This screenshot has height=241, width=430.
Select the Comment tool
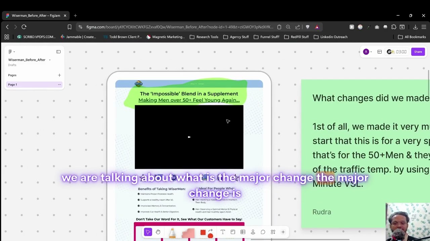(263, 232)
